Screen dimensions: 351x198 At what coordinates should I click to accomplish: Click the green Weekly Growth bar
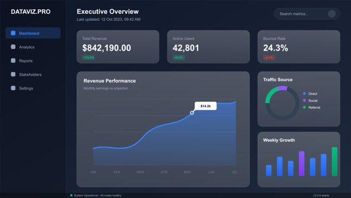coord(335,162)
